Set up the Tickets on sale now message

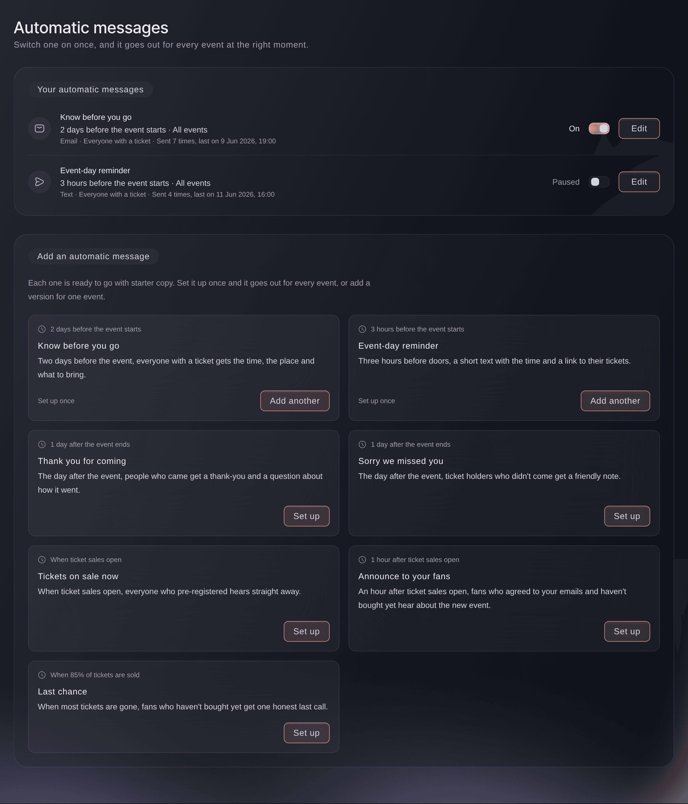coord(306,631)
